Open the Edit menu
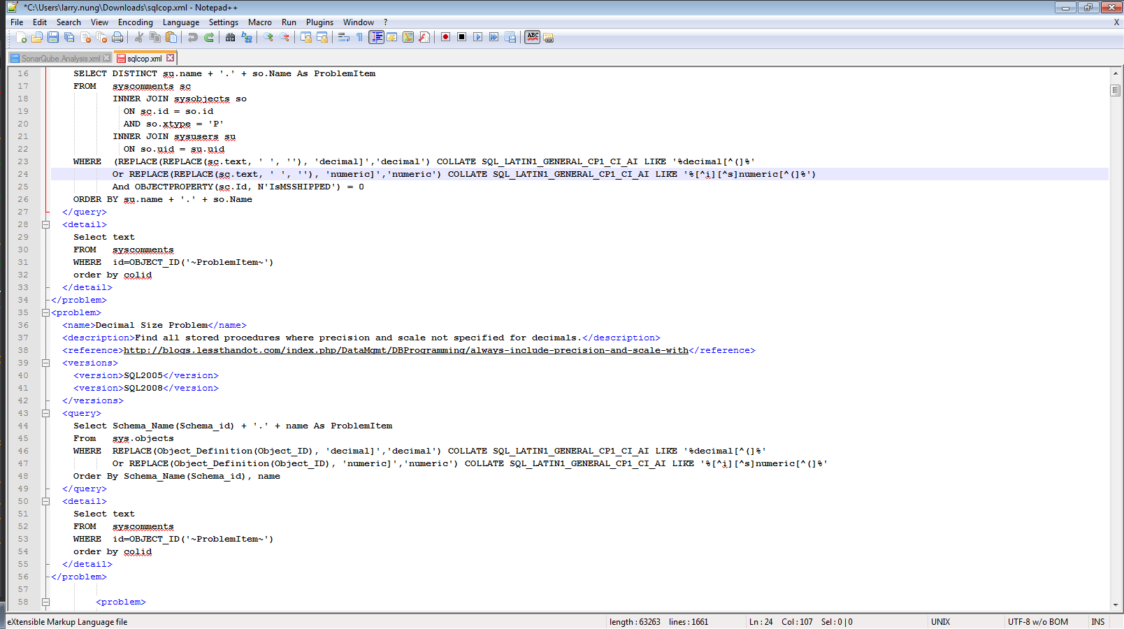Viewport: 1124px width, 629px height. pos(40,22)
